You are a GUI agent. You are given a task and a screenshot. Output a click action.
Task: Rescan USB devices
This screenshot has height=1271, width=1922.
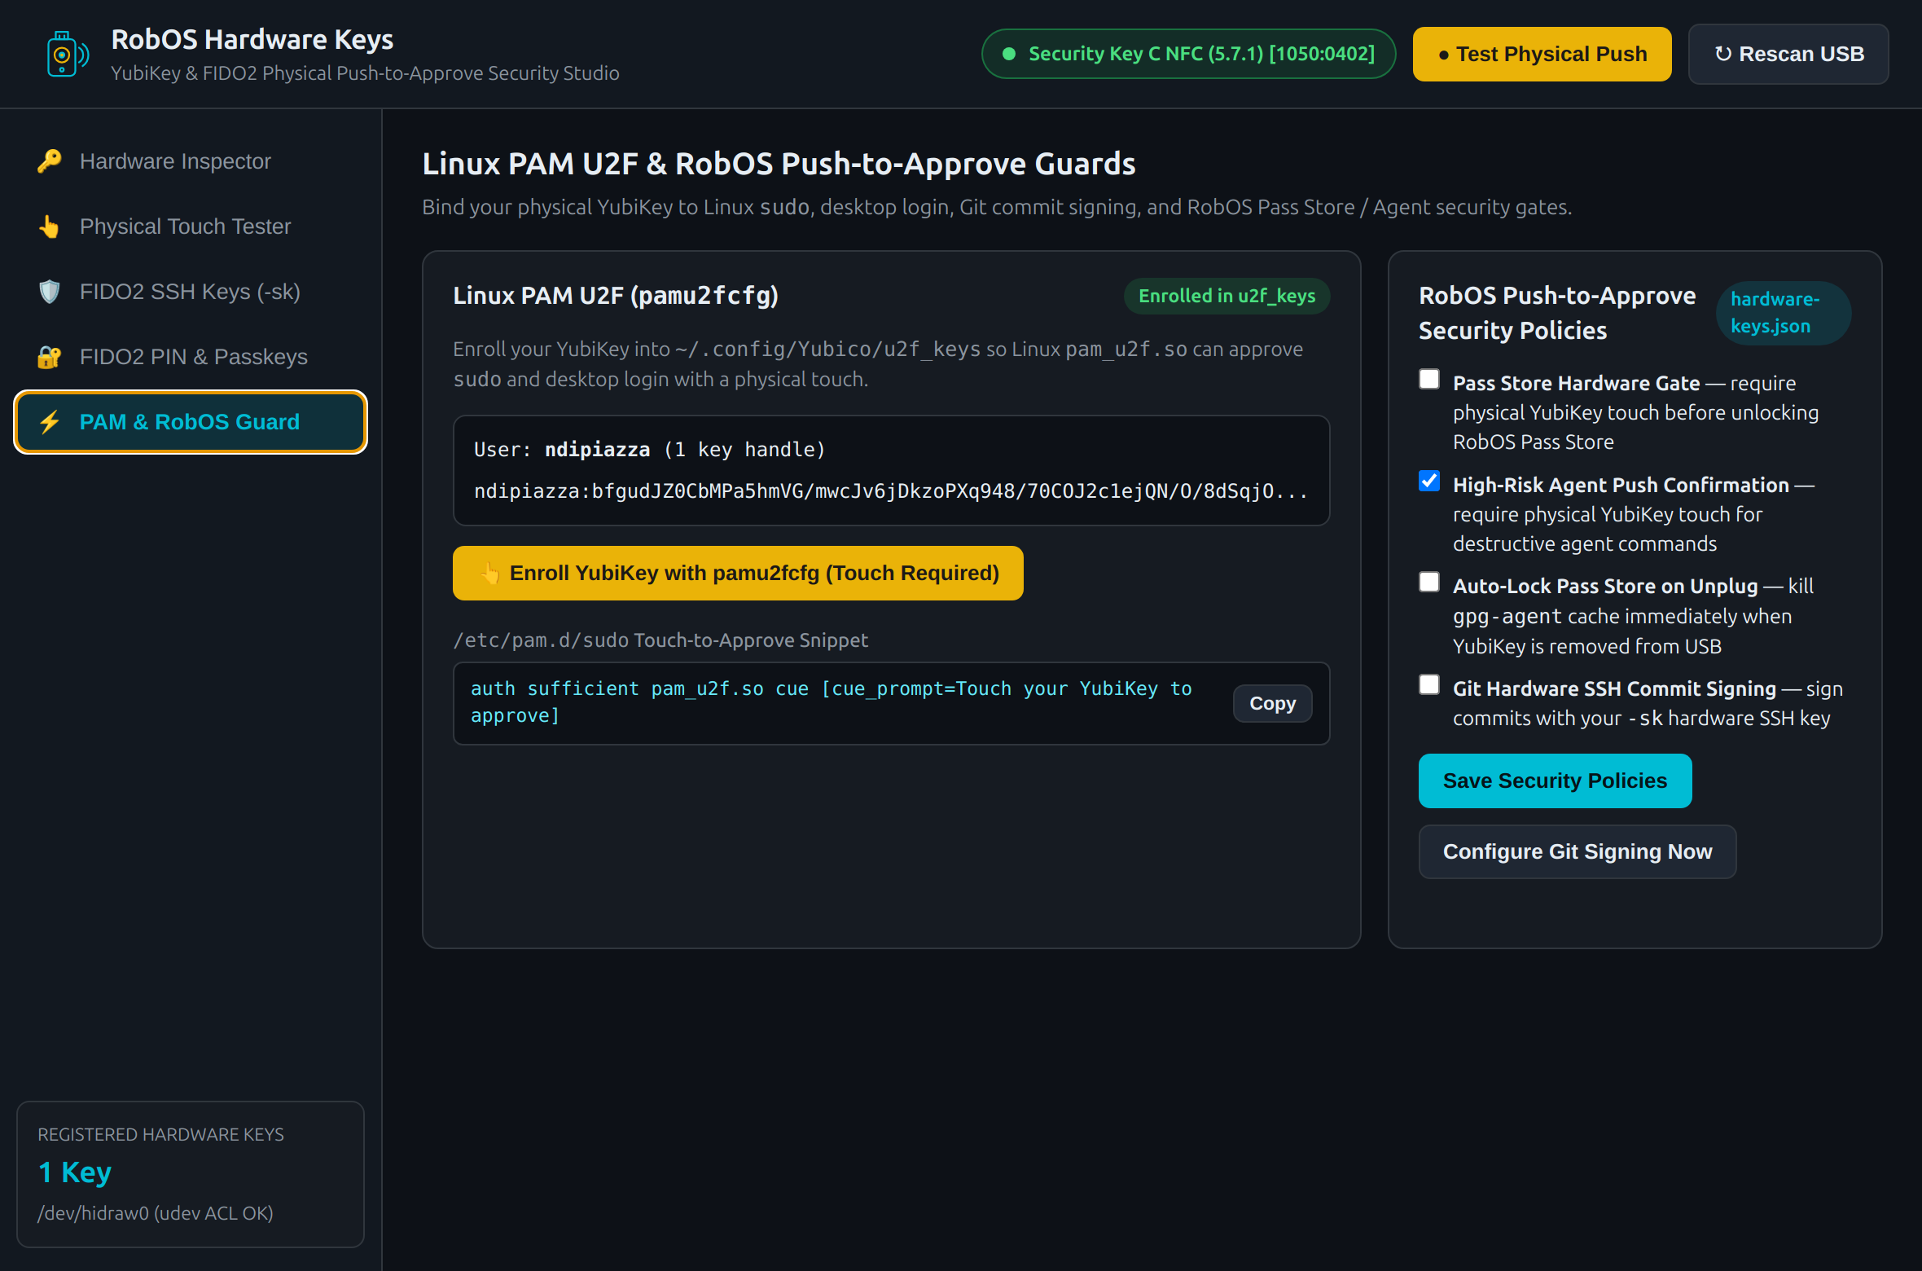(x=1788, y=54)
